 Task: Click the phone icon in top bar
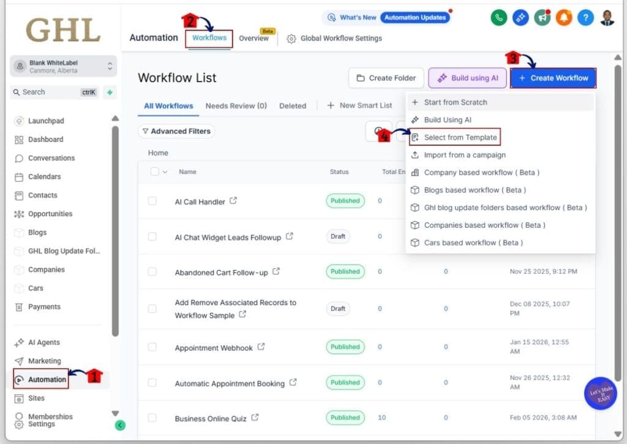tap(498, 17)
